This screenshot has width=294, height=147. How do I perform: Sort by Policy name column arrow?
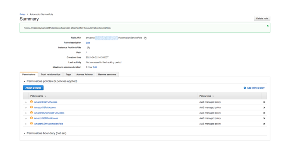(45, 96)
